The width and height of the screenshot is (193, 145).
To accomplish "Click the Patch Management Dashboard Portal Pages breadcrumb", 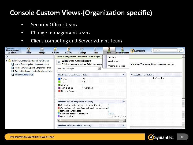I will click(79, 57).
